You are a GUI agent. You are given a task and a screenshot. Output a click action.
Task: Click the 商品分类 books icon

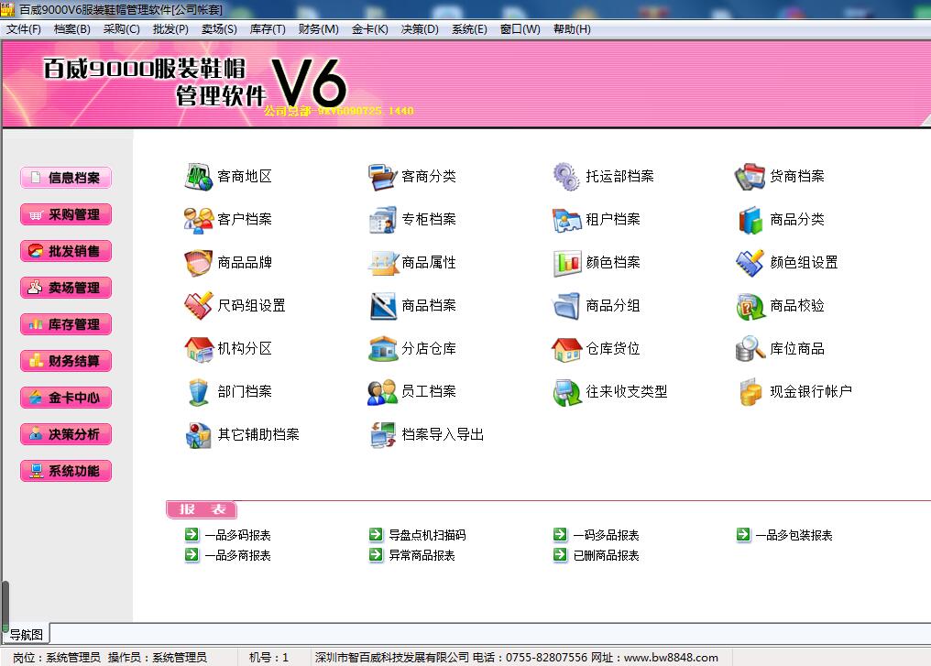(750, 220)
